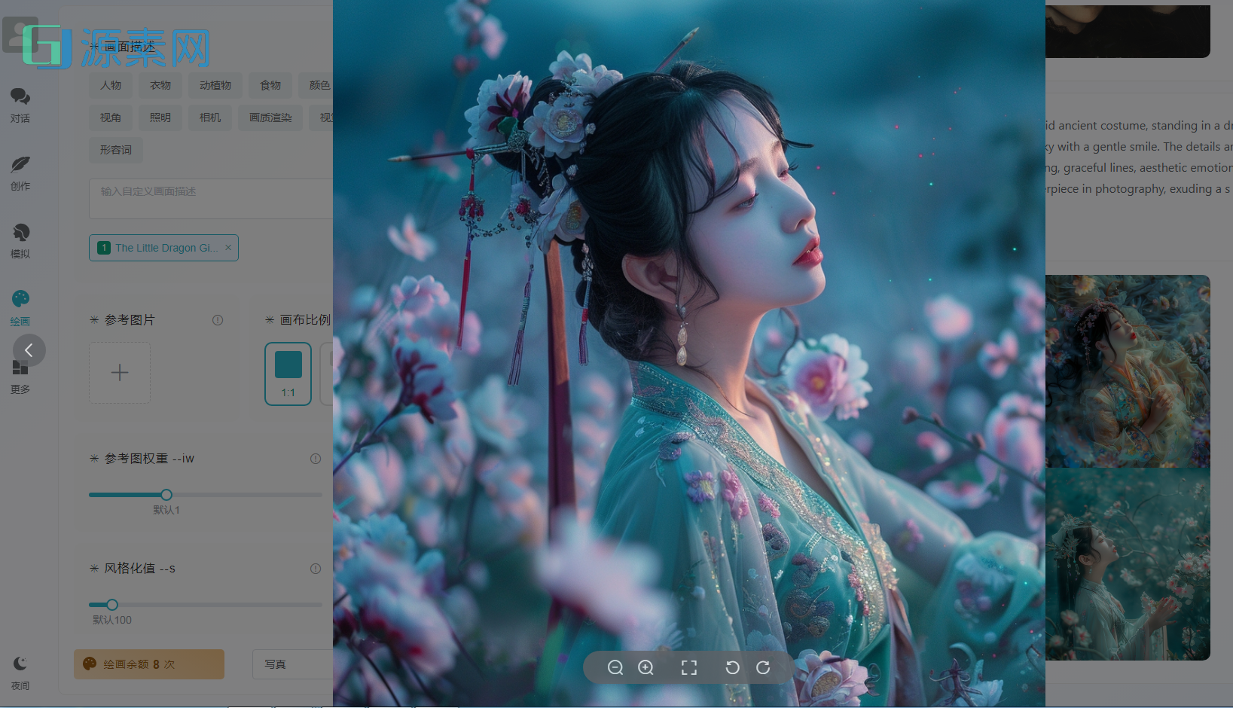Toggle the 人物 character tag
This screenshot has width=1233, height=708.
pyautogui.click(x=110, y=85)
